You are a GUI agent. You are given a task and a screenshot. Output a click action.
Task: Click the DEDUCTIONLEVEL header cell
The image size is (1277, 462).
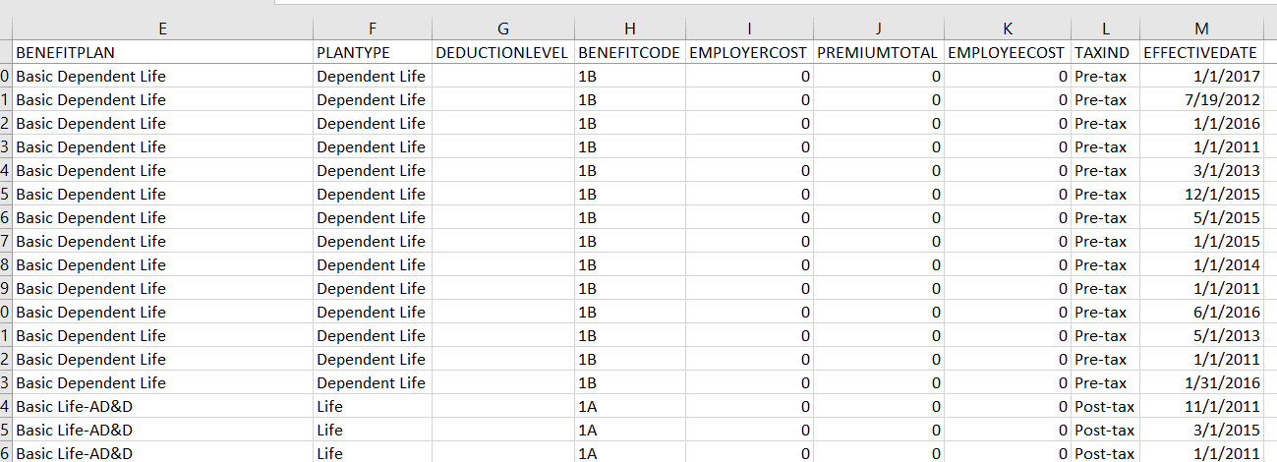pyautogui.click(x=502, y=52)
